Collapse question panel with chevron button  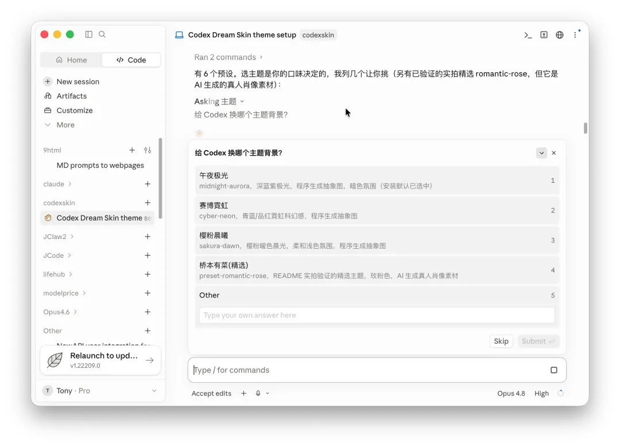[x=541, y=153]
